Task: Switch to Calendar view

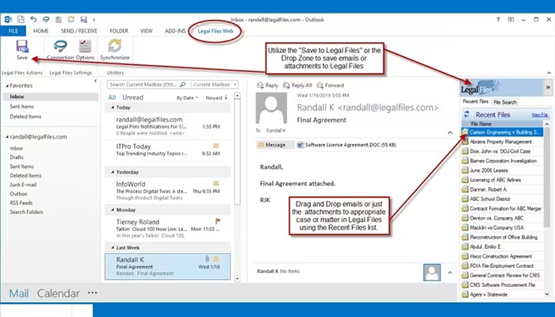Action: click(x=59, y=293)
